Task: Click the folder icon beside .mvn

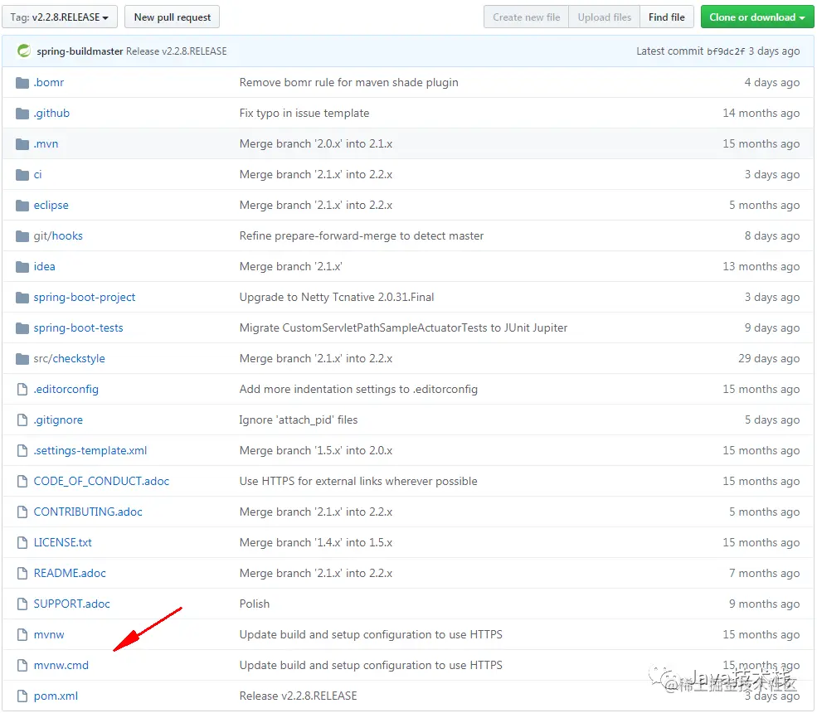Action: pyautogui.click(x=22, y=144)
